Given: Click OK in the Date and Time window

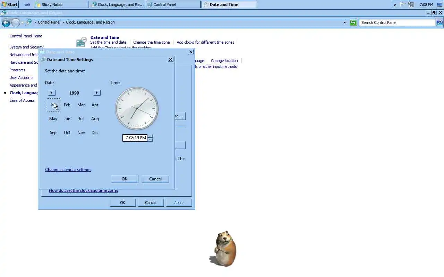Looking at the screenshot, I should tap(122, 203).
